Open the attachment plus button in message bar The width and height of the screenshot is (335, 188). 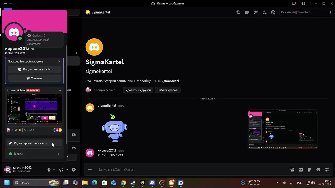pos(90,170)
